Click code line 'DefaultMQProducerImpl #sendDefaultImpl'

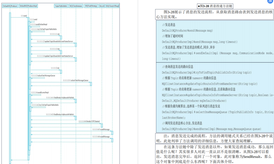click(217, 53)
